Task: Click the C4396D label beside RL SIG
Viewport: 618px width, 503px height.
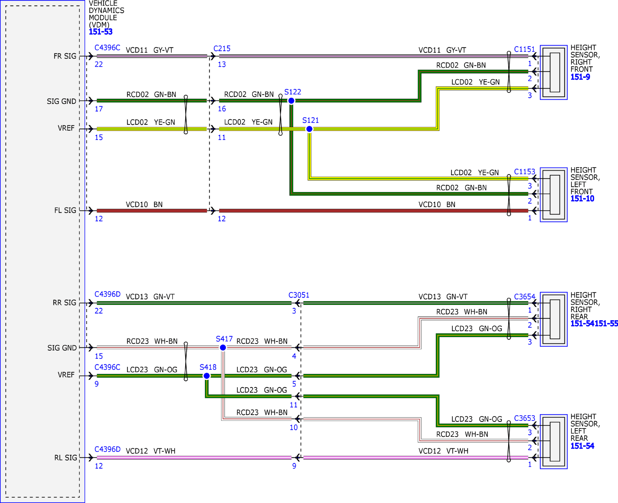Action: coord(107,449)
